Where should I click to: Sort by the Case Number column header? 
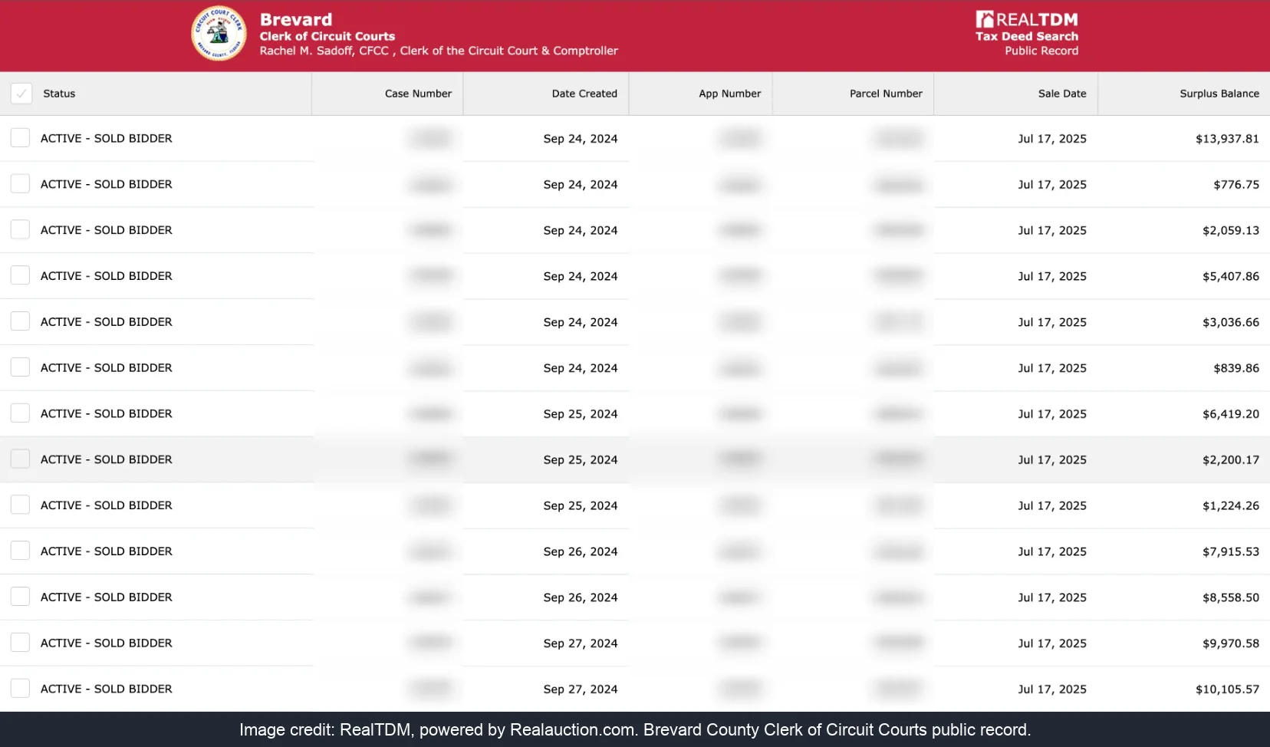click(x=418, y=94)
